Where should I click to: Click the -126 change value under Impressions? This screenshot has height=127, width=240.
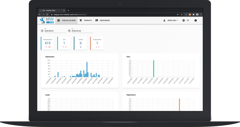tap(49, 47)
